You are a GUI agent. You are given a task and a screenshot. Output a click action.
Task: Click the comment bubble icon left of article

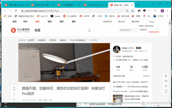14,100
